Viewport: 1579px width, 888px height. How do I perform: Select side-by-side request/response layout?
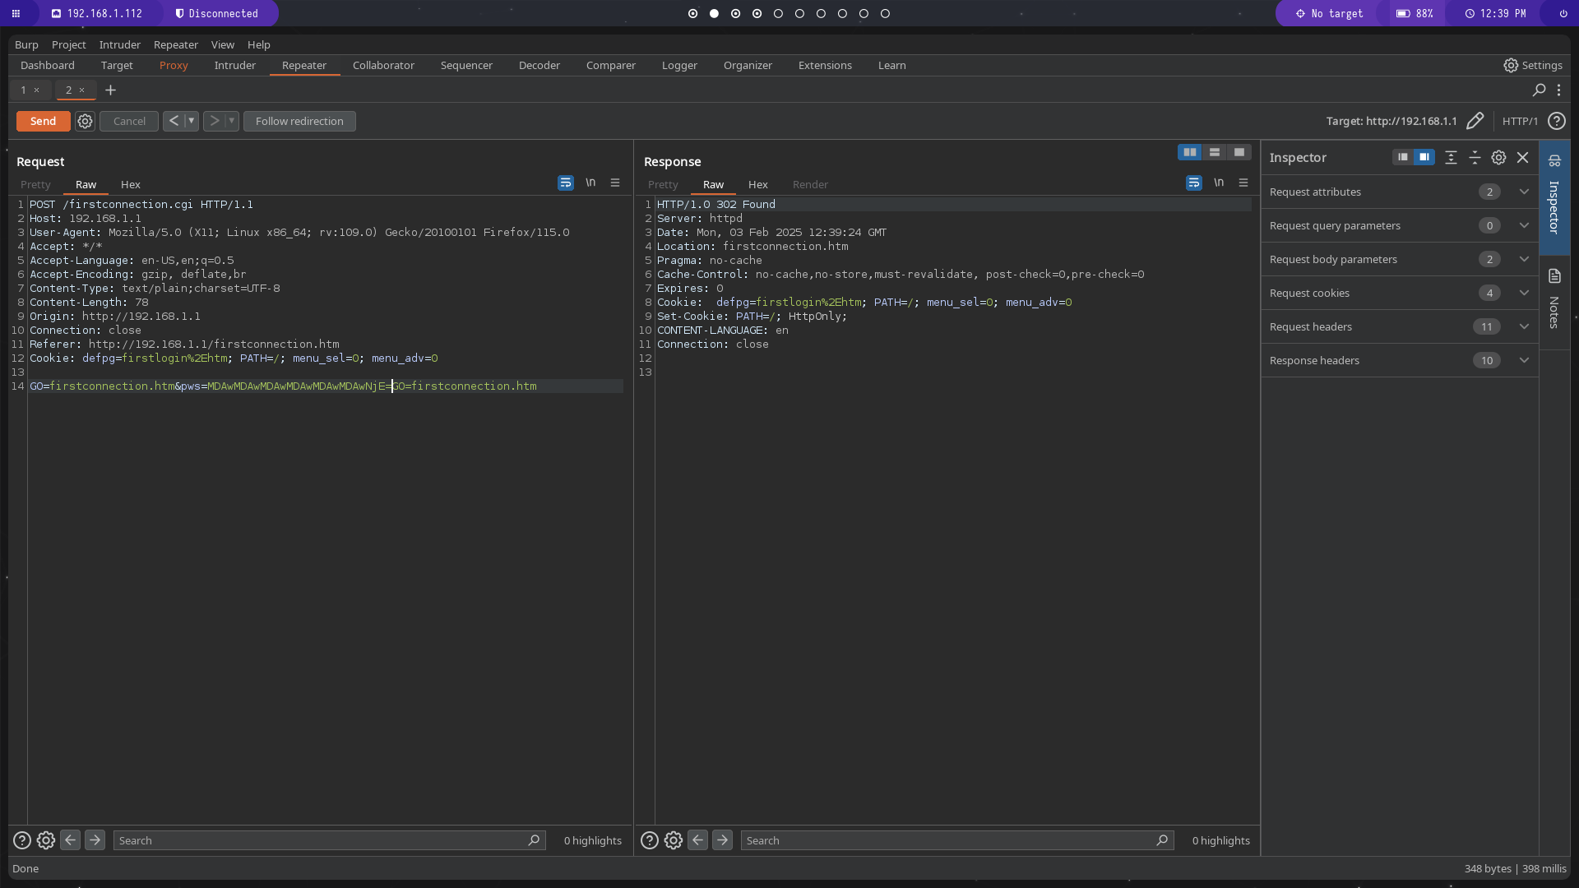tap(1190, 152)
